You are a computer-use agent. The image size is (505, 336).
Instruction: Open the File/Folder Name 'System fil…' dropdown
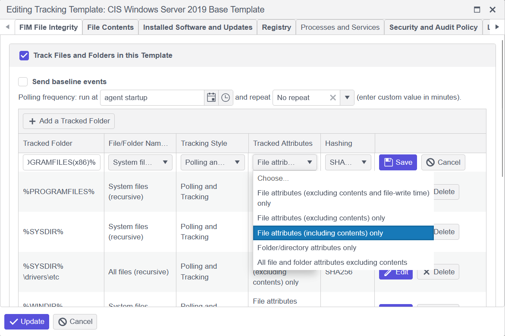140,162
